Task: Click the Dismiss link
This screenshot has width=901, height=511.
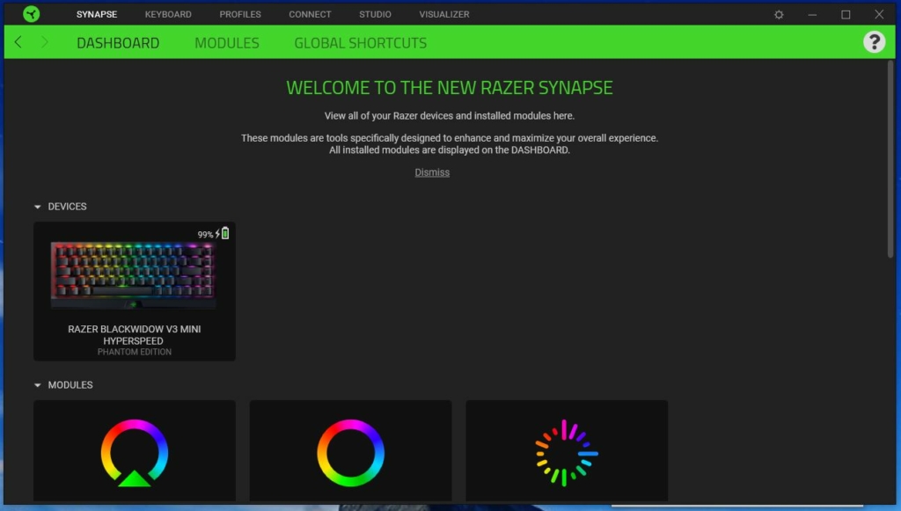Action: click(x=432, y=172)
